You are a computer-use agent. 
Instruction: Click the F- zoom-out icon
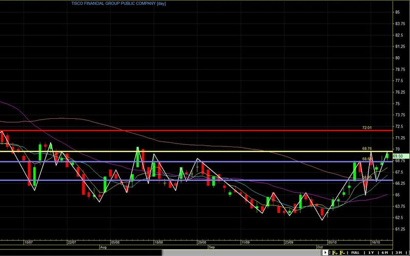coord(342,252)
